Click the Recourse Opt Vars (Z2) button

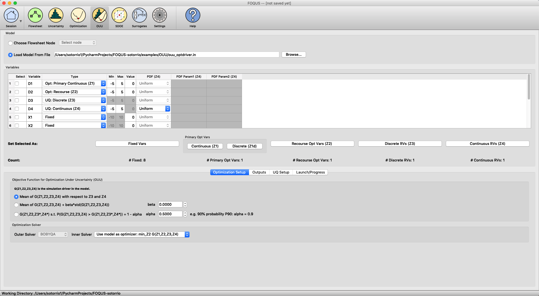point(312,144)
